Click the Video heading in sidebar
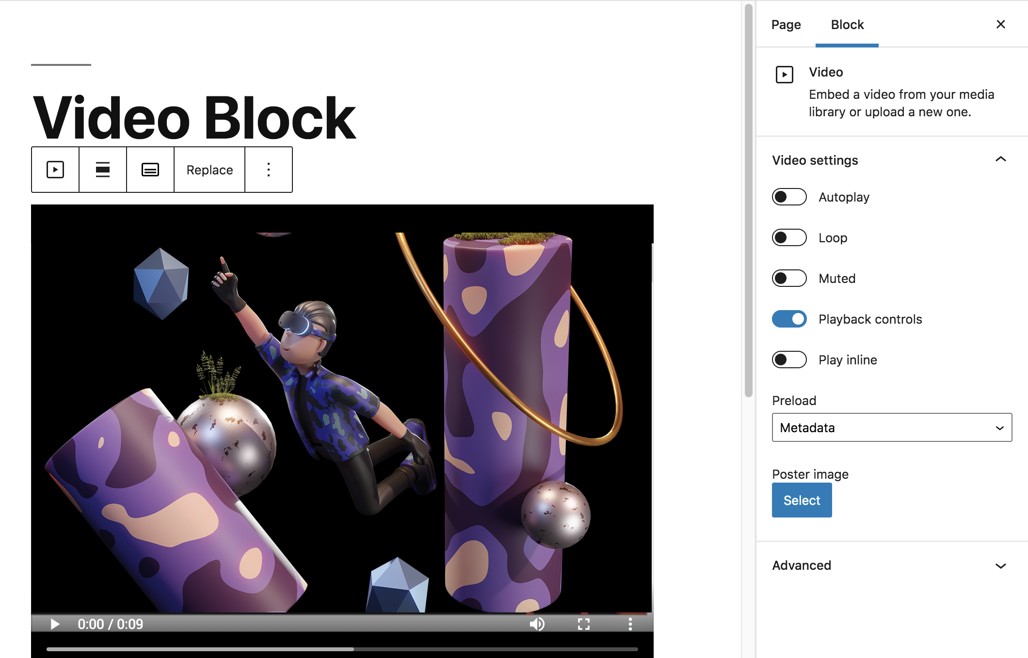 (826, 72)
